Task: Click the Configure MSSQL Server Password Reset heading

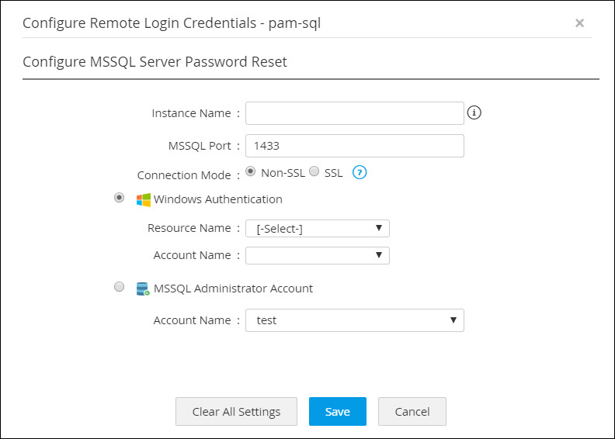Action: [155, 62]
